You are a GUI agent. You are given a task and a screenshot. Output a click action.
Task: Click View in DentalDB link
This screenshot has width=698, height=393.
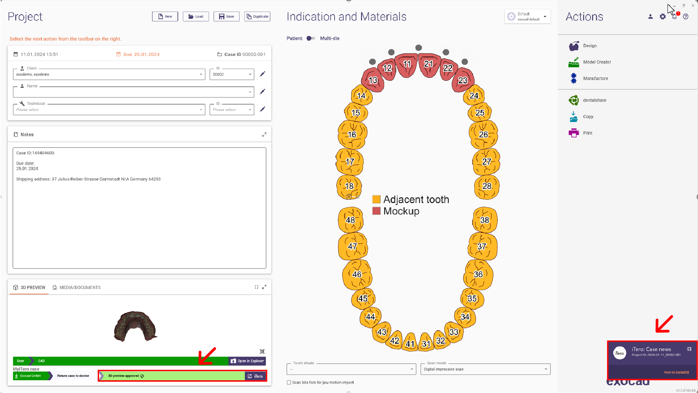coord(676,372)
